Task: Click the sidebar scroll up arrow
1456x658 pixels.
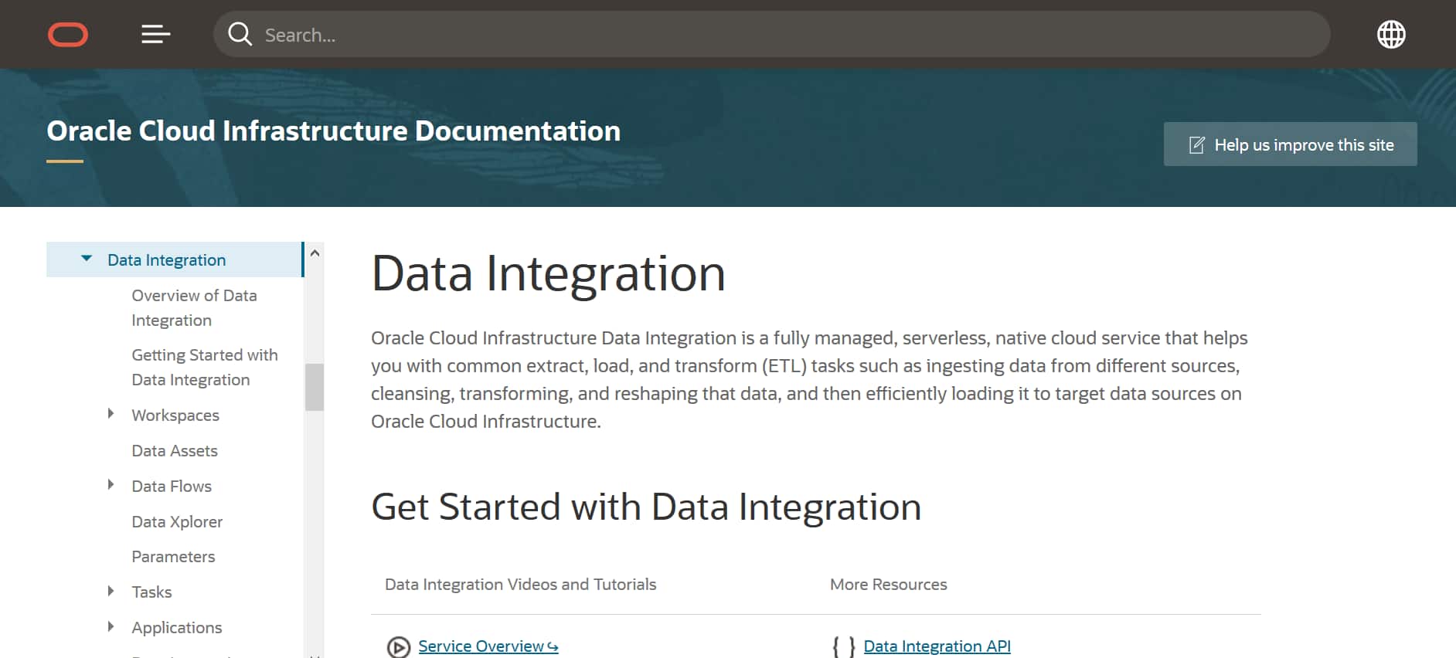Action: (x=315, y=253)
